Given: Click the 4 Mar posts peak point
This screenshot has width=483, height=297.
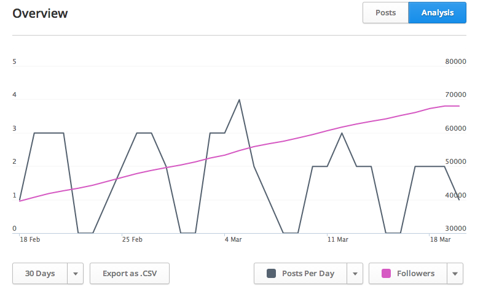Looking at the screenshot, I should tap(239, 99).
